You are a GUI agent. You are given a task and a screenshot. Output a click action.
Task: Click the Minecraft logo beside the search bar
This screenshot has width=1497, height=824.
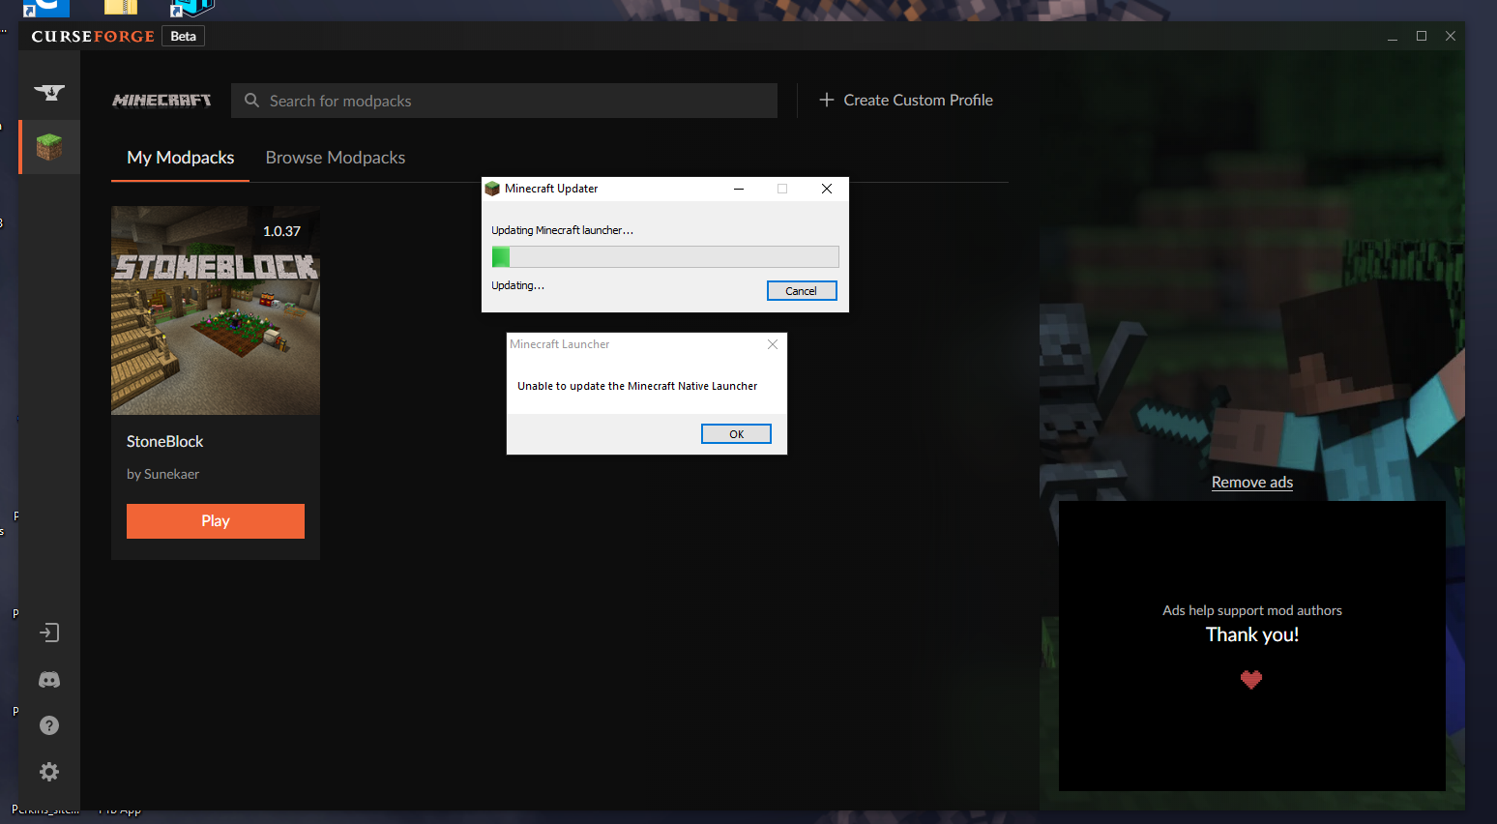click(161, 100)
